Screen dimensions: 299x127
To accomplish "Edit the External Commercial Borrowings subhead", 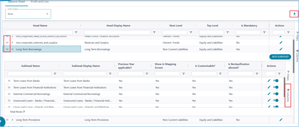I will 269,94.
